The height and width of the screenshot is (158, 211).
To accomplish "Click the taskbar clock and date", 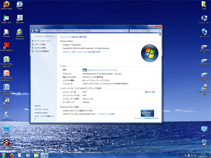I will point(203,155).
